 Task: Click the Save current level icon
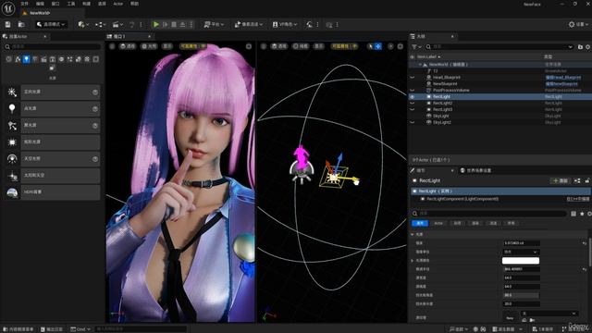click(x=8, y=25)
